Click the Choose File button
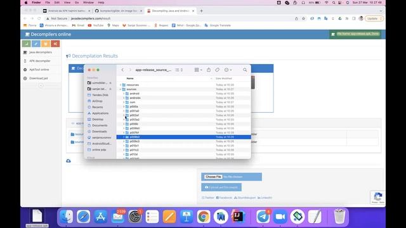This screenshot has width=406, height=228. coord(213,177)
